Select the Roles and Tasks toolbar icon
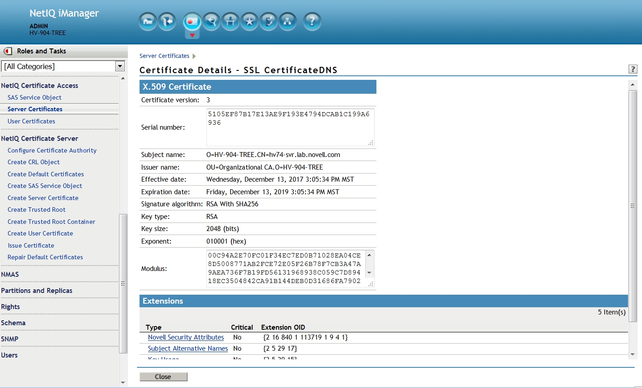 [192, 21]
